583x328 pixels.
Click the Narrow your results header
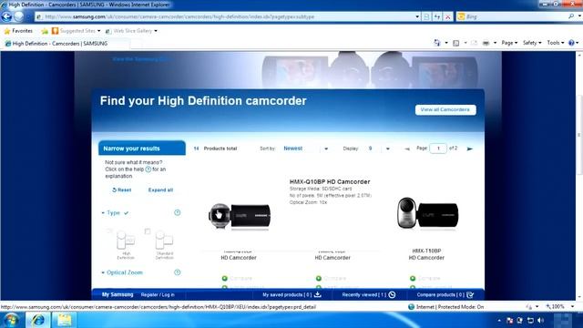[142, 148]
